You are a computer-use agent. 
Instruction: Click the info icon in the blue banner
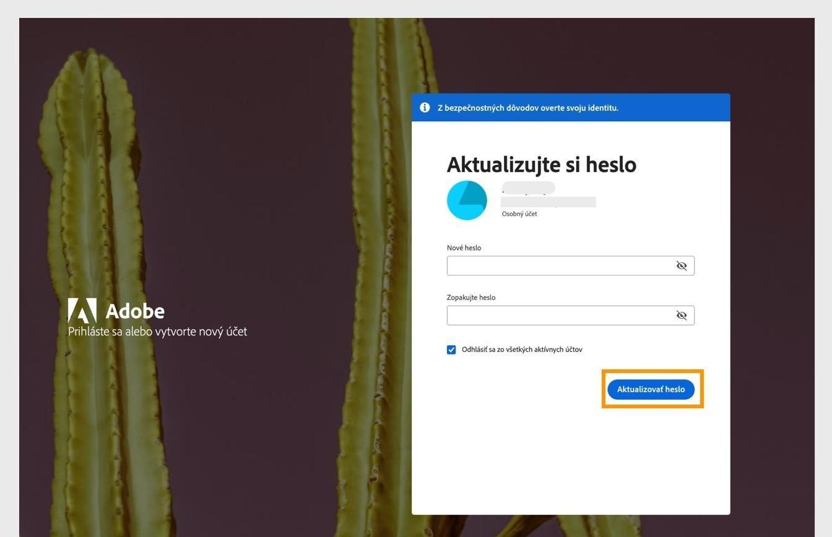point(425,107)
